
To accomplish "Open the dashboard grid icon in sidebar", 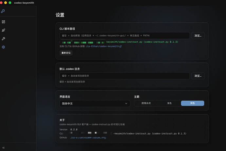I will (4, 22).
